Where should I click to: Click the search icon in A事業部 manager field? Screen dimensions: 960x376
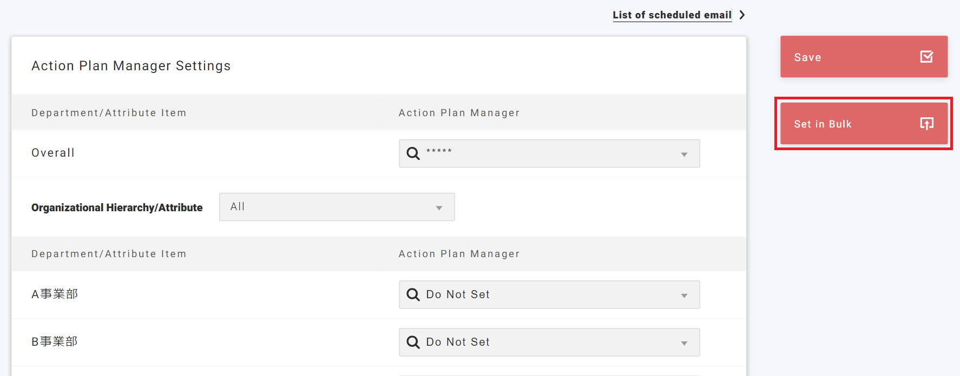413,294
